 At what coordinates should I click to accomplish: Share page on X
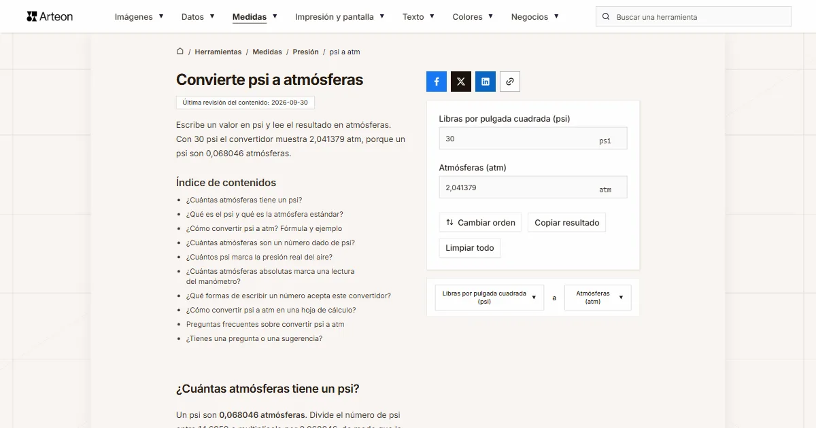[461, 82]
